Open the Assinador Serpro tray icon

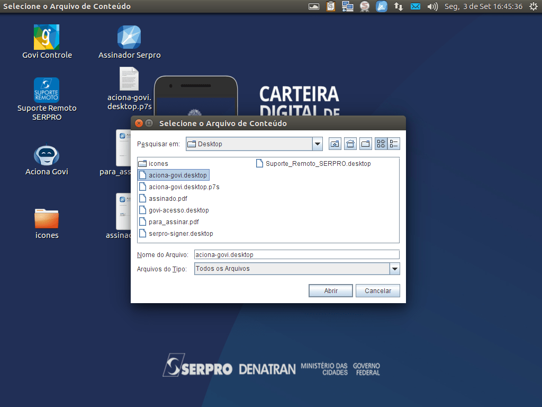pos(382,6)
